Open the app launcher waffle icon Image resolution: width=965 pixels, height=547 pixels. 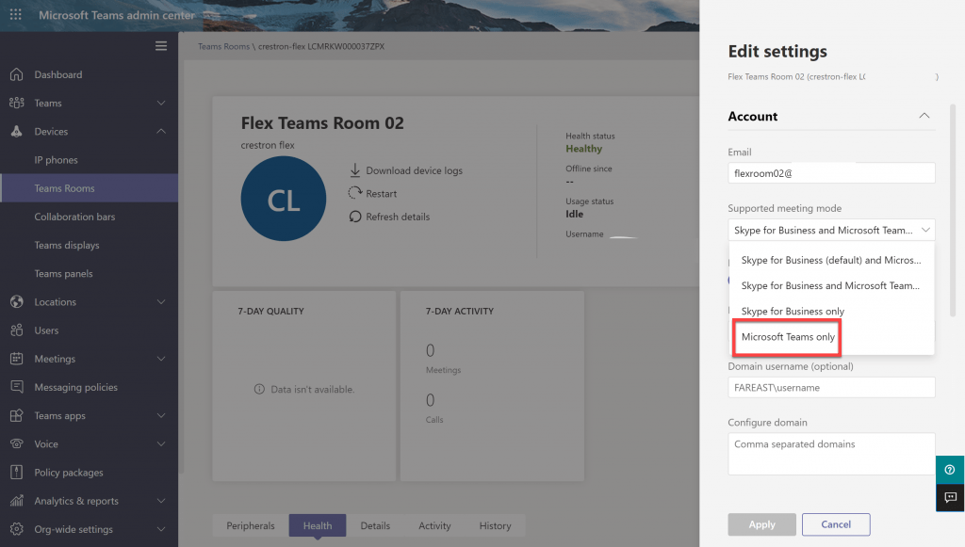point(15,14)
